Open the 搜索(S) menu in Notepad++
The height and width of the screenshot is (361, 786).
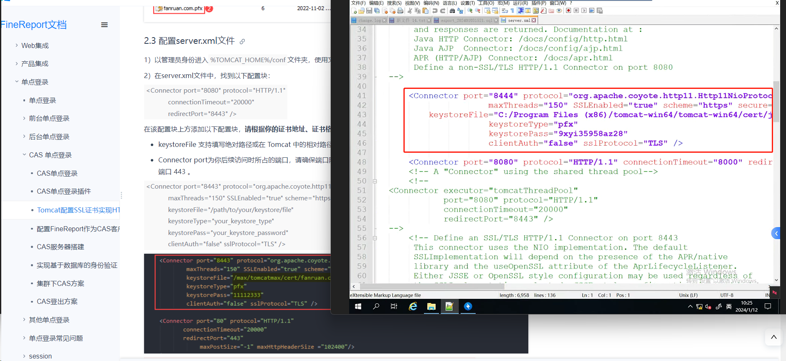point(394,3)
